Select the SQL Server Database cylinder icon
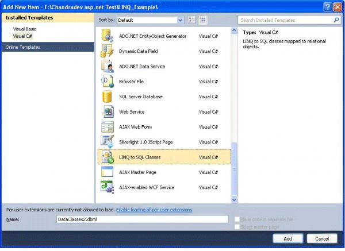This screenshot has height=251, width=345. click(107, 96)
